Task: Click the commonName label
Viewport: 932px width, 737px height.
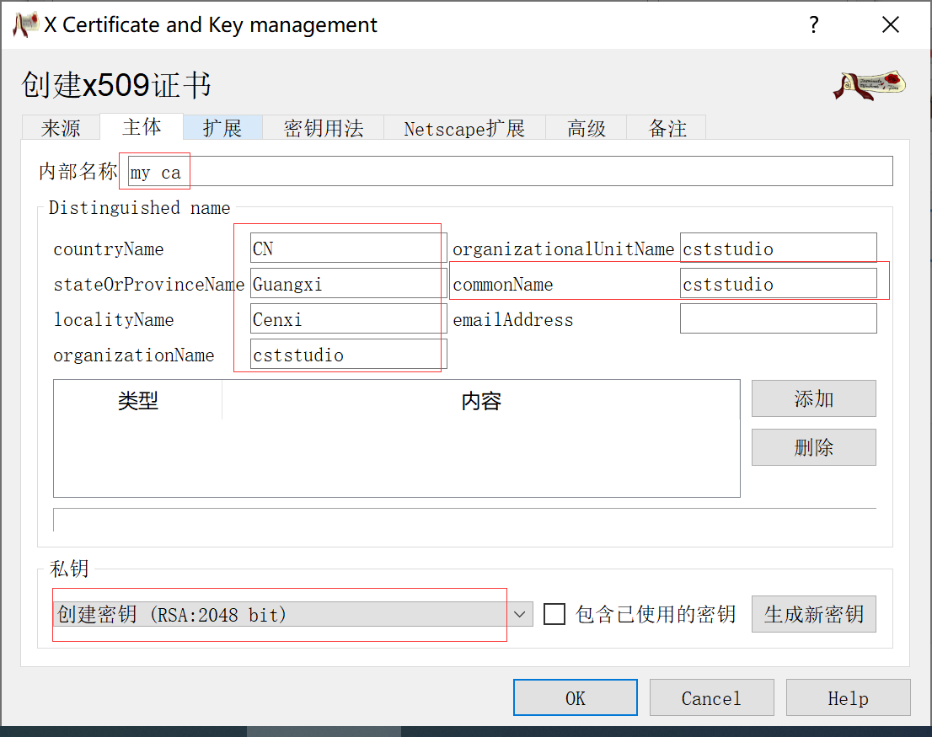Action: (503, 285)
